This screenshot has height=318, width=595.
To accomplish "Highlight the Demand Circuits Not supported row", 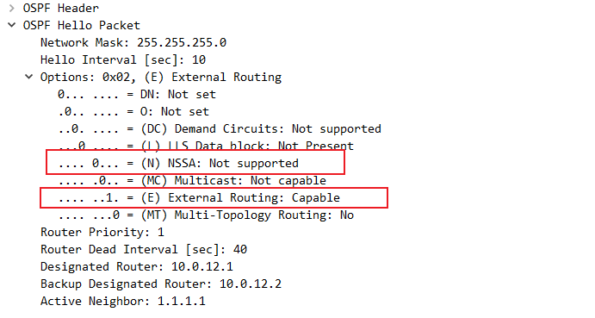I will [x=220, y=128].
